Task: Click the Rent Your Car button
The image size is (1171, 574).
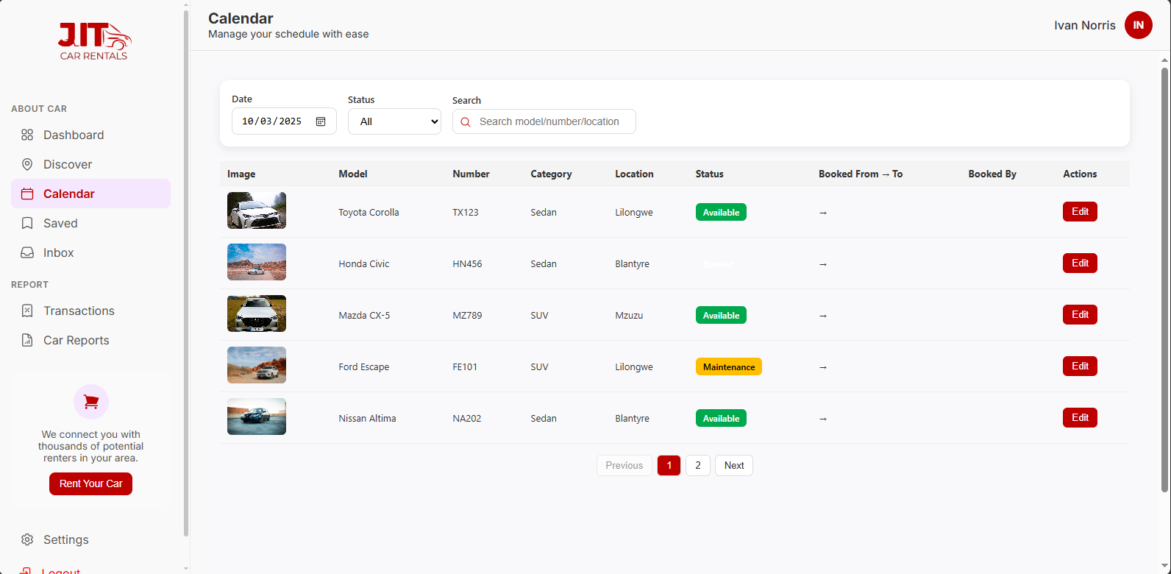Action: pos(91,483)
